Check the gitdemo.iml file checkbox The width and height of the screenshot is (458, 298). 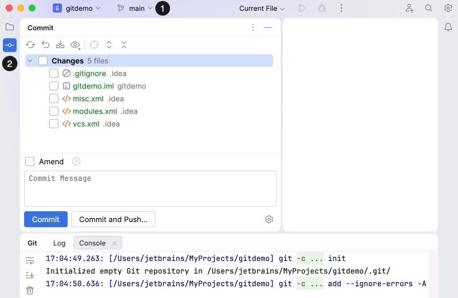54,86
